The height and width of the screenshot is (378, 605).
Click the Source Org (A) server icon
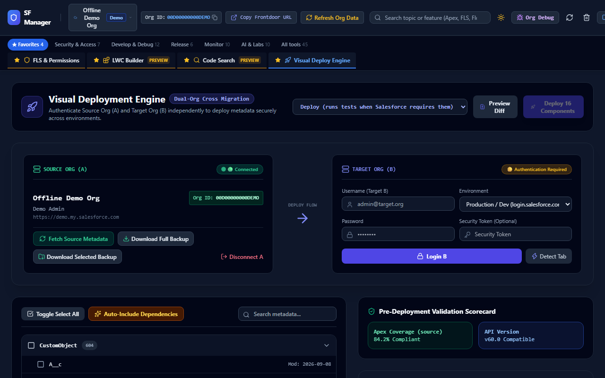(36, 169)
